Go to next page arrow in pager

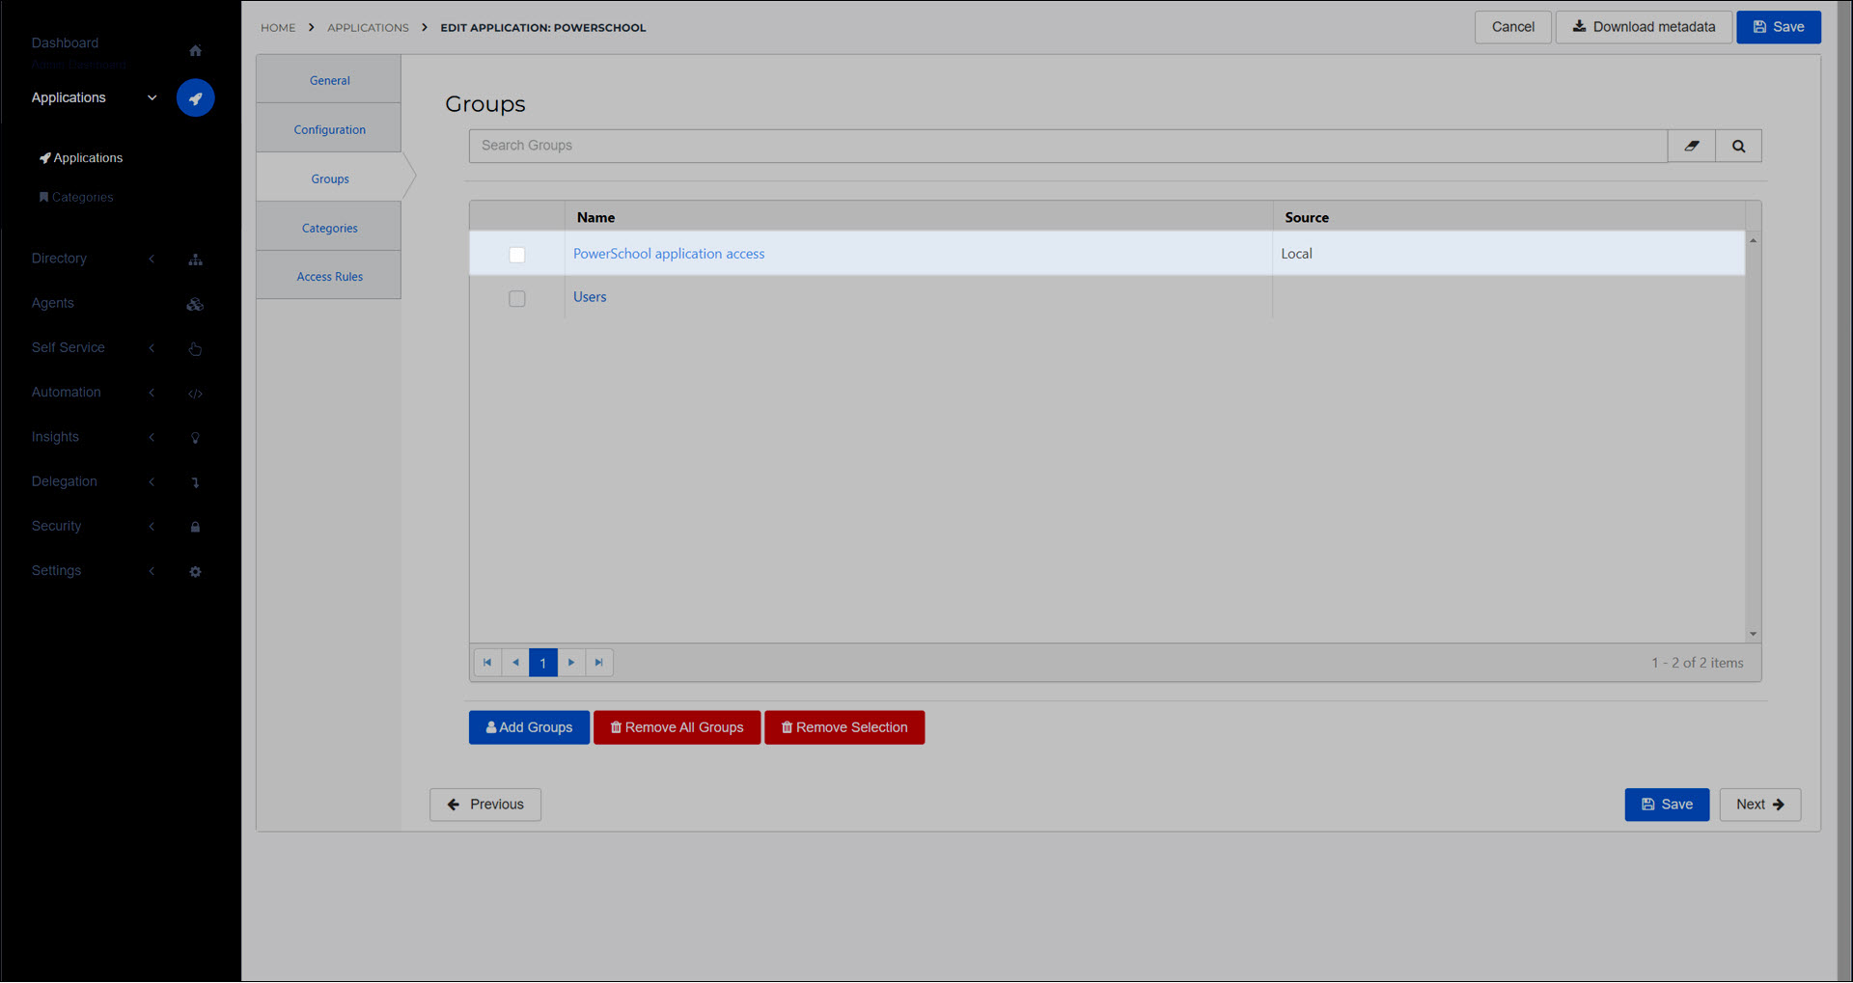tap(571, 663)
